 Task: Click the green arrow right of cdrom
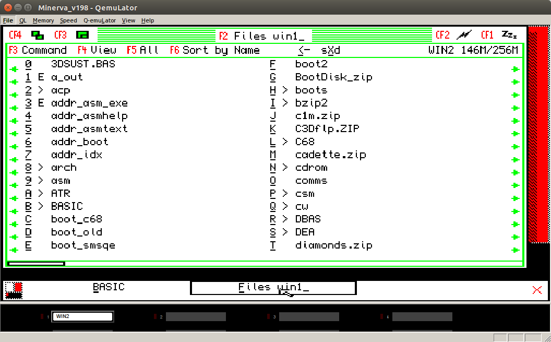tap(516, 172)
